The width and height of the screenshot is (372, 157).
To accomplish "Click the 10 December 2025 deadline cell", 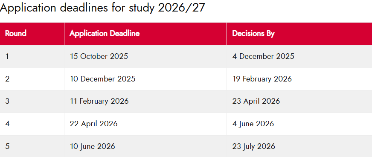I will point(145,79).
